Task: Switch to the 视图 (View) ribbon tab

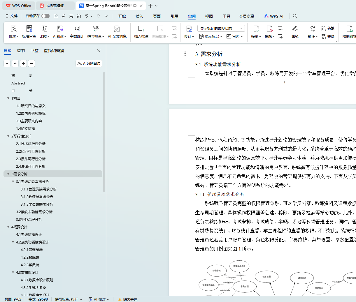Action: [209, 16]
